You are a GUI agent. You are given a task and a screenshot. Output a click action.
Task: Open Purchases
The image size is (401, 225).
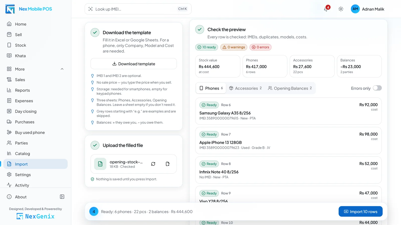click(36, 122)
